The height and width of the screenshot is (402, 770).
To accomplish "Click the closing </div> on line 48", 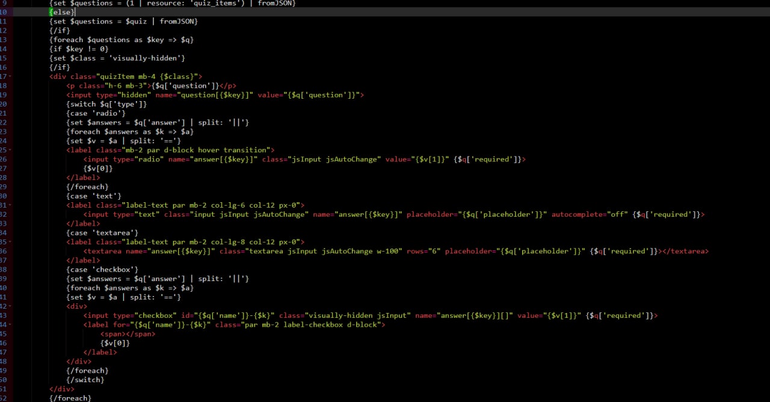I will [79, 361].
